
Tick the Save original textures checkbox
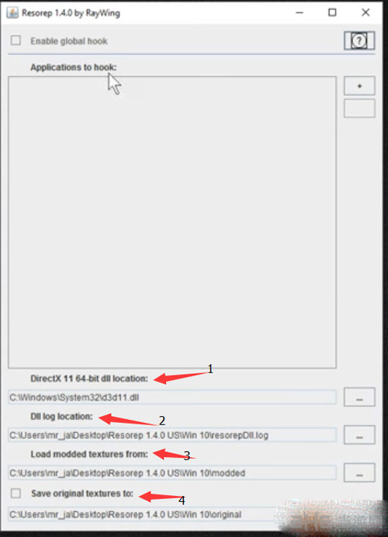coord(16,494)
